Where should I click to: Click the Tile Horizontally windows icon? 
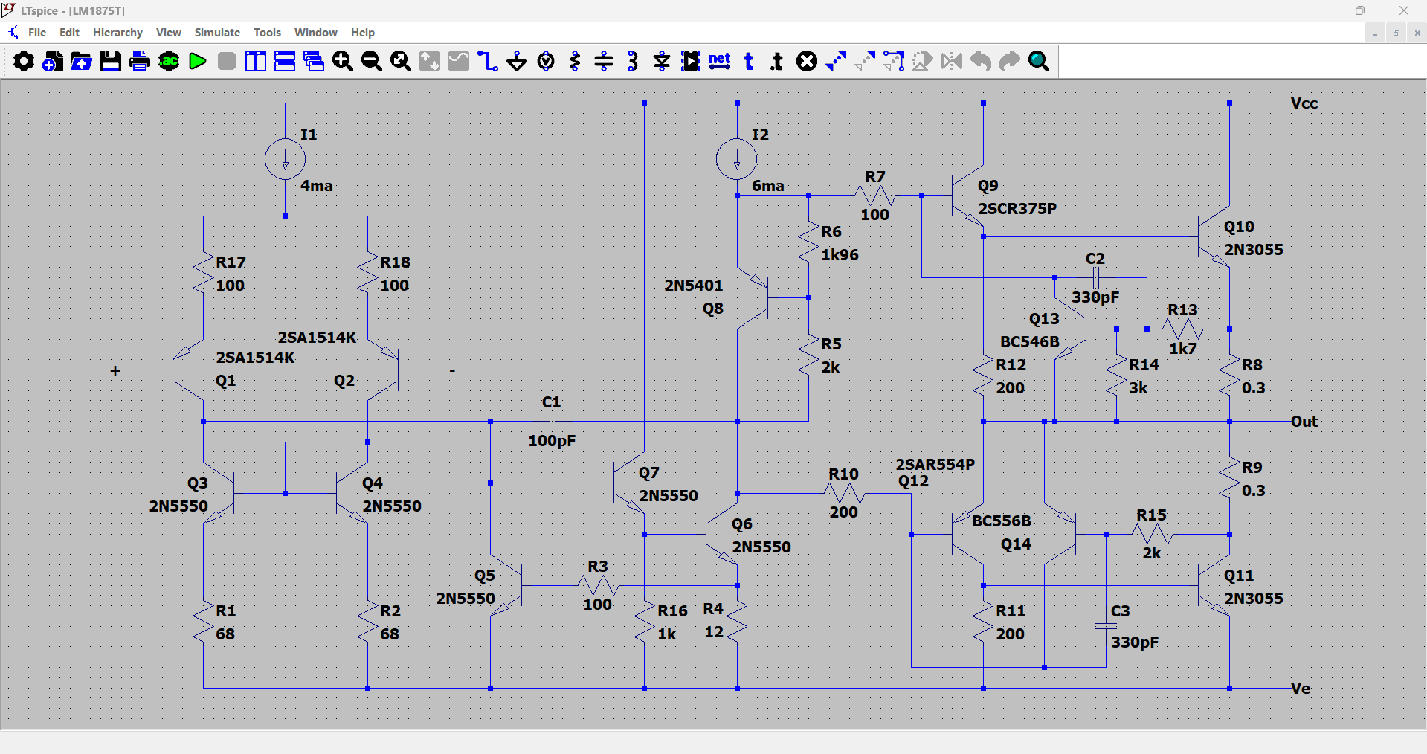point(285,61)
